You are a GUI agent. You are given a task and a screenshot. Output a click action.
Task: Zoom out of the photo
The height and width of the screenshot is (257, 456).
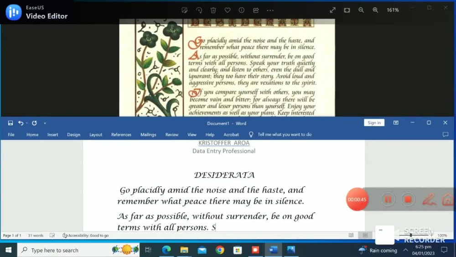[x=361, y=10]
